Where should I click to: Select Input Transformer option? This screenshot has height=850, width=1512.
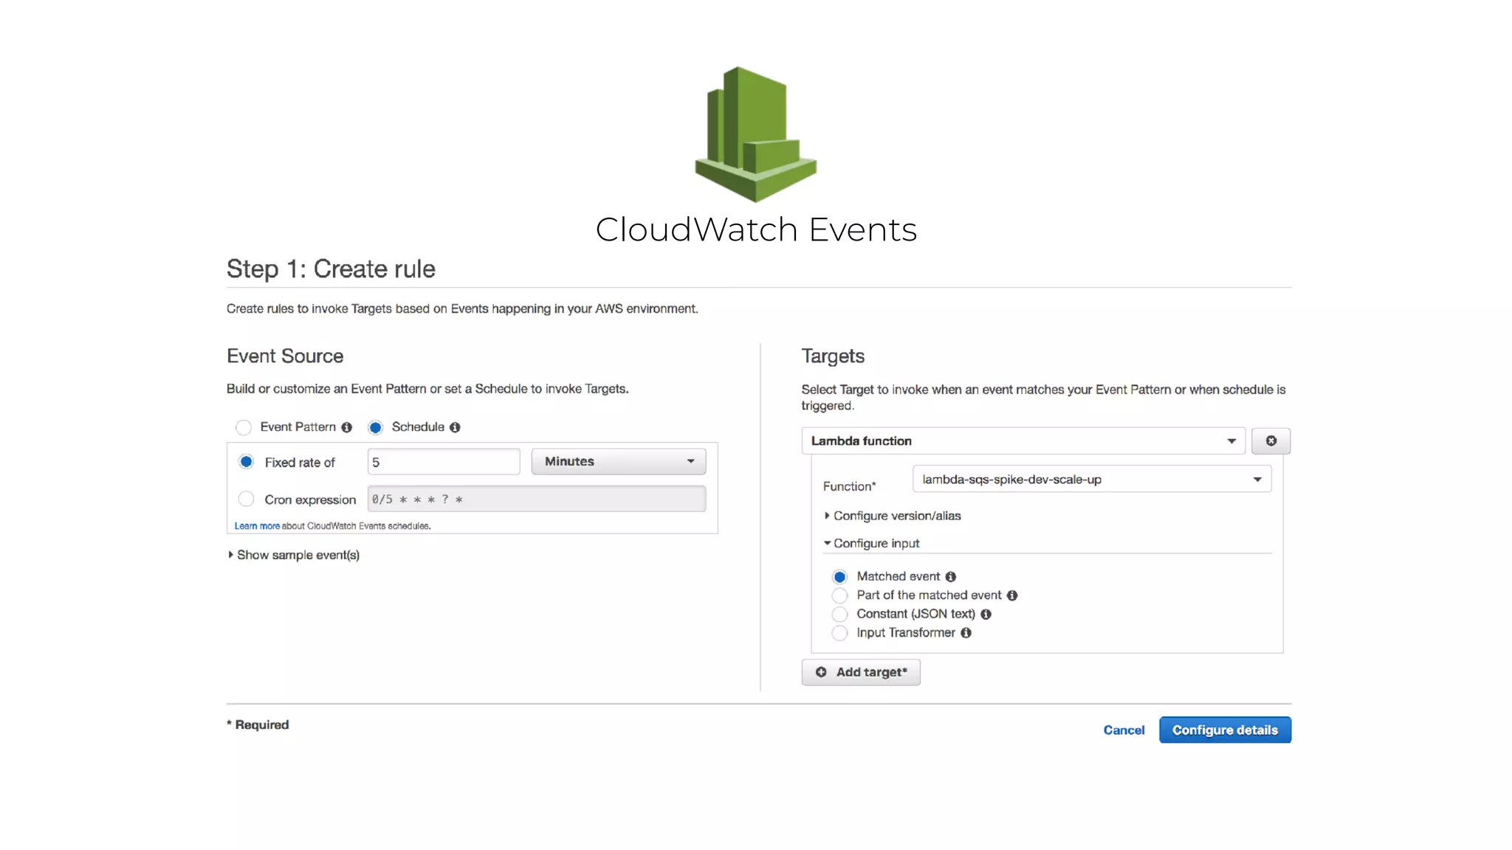(x=839, y=633)
